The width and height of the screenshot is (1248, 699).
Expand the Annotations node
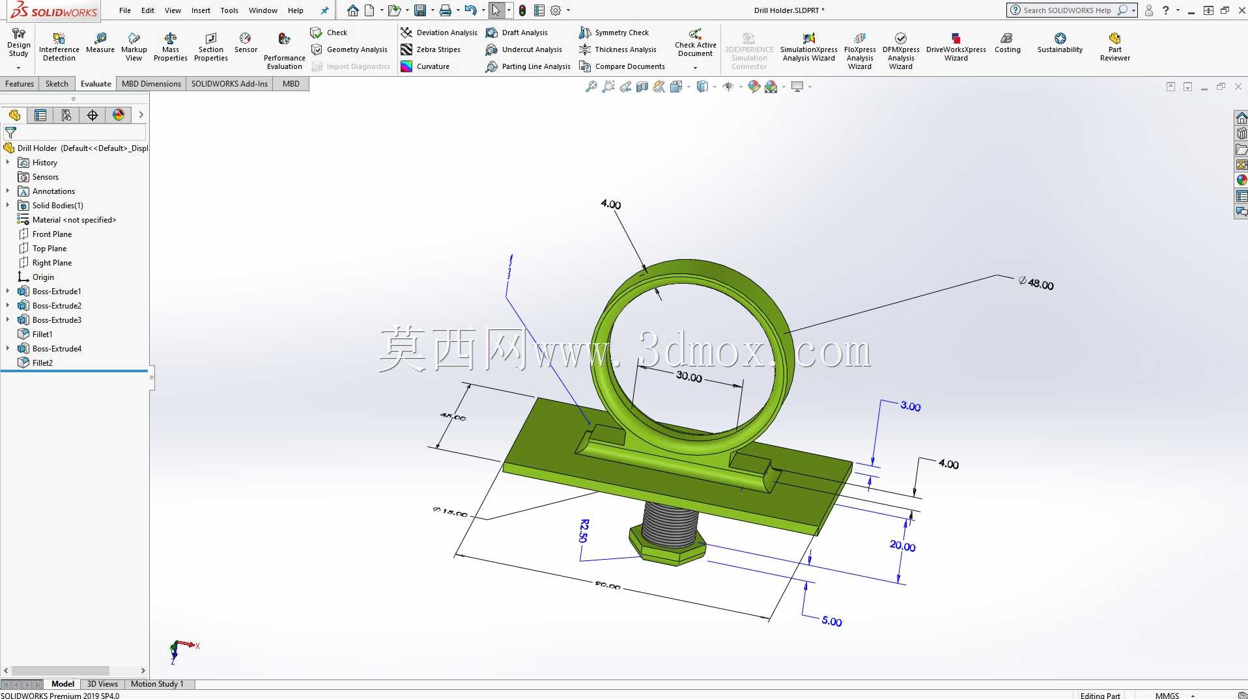8,191
